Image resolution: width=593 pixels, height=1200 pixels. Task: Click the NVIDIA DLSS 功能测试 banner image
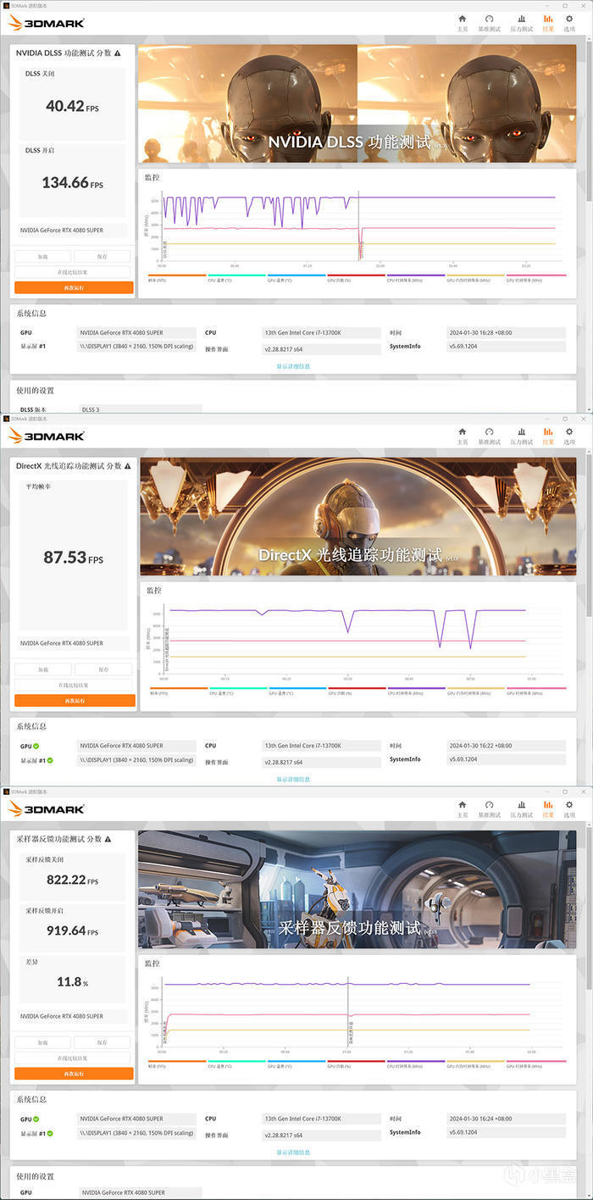(357, 103)
